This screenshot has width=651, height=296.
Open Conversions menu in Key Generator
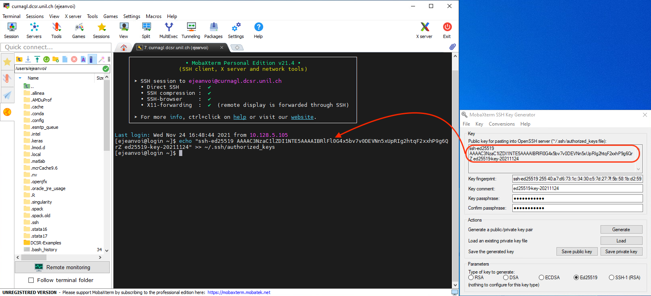(502, 124)
